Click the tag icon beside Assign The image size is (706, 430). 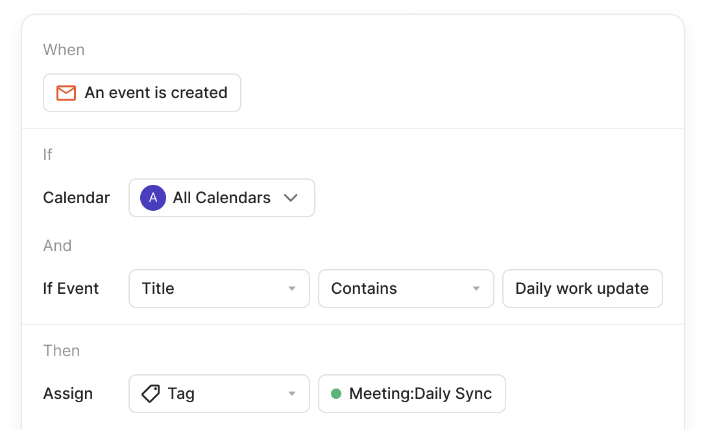pos(151,394)
